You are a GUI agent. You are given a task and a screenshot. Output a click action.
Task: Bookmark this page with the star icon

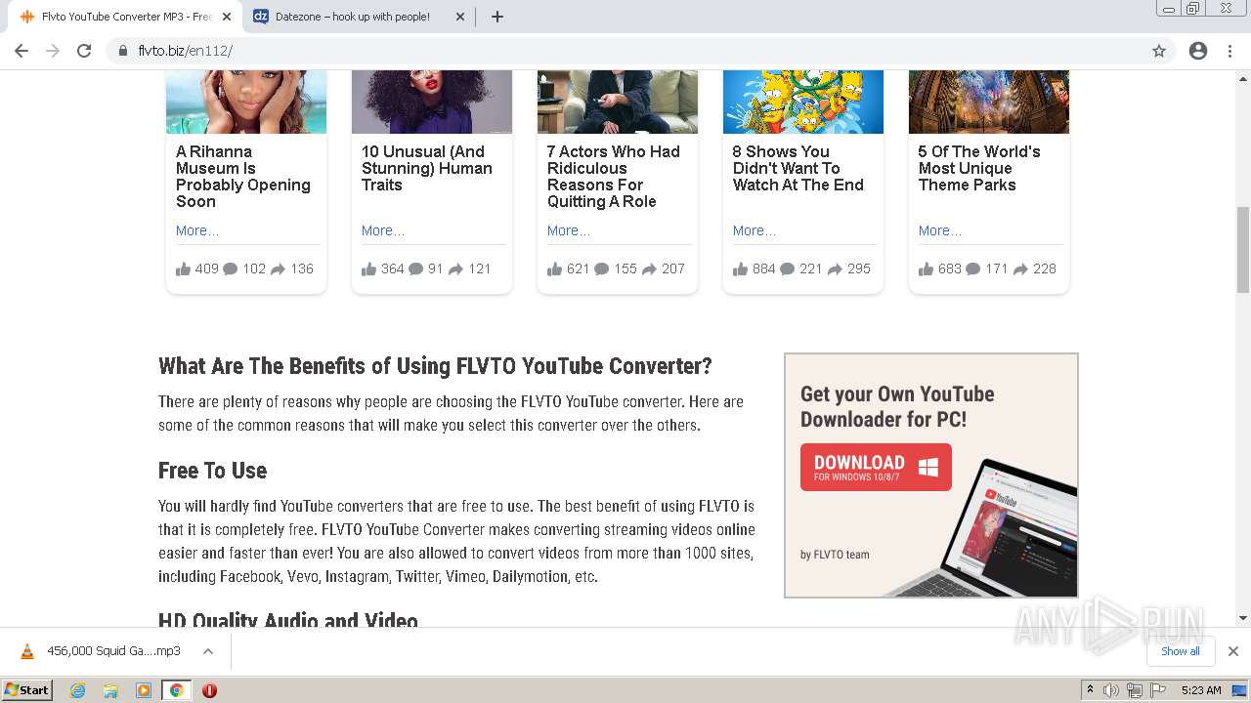[1159, 51]
